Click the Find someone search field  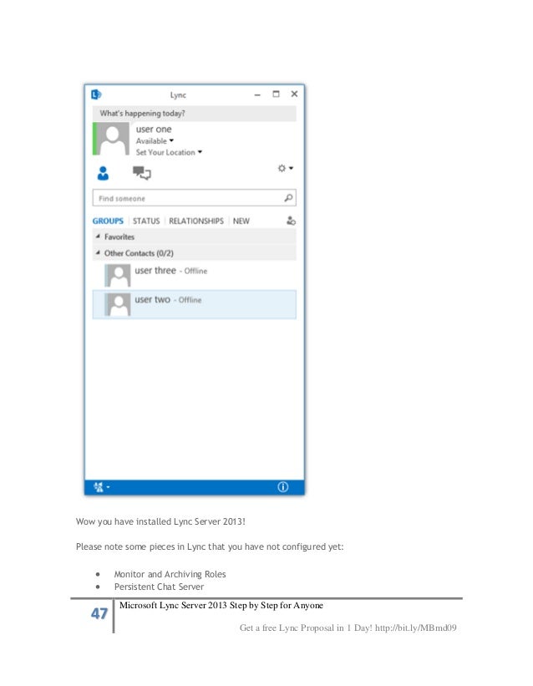tap(195, 198)
